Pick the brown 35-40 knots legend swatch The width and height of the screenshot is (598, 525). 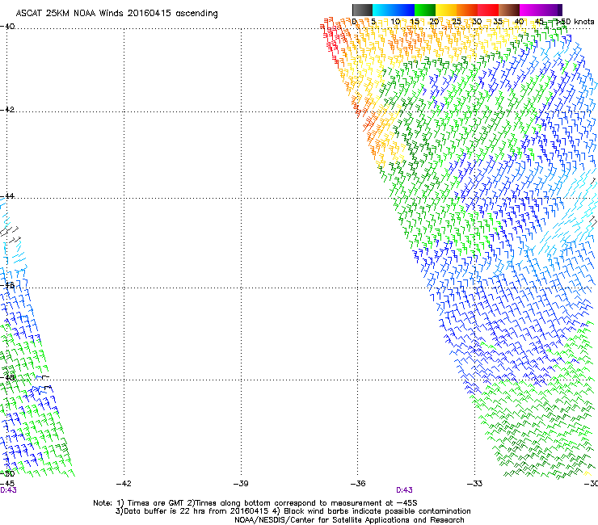coord(509,10)
